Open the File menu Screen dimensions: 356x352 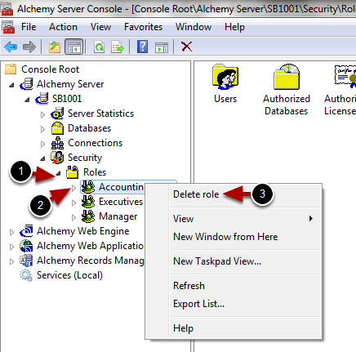click(x=29, y=27)
